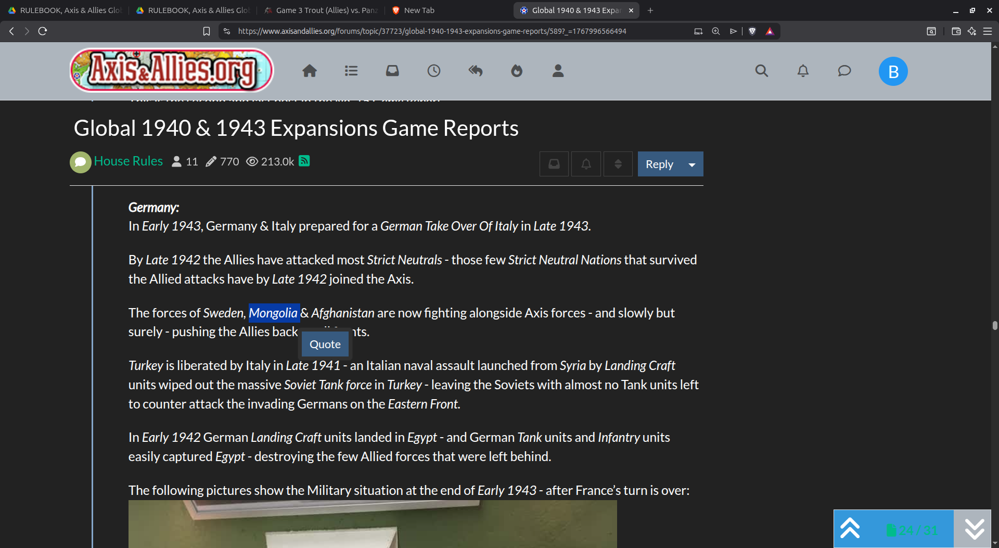This screenshot has height=548, width=999.
Task: View recent topics using the clock icon
Action: [x=434, y=71]
